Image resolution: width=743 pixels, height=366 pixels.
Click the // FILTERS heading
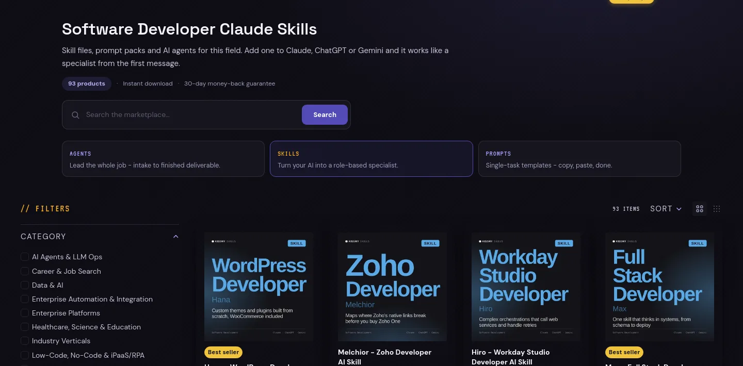coord(45,209)
